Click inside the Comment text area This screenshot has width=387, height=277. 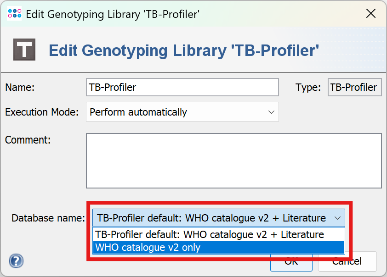233,161
